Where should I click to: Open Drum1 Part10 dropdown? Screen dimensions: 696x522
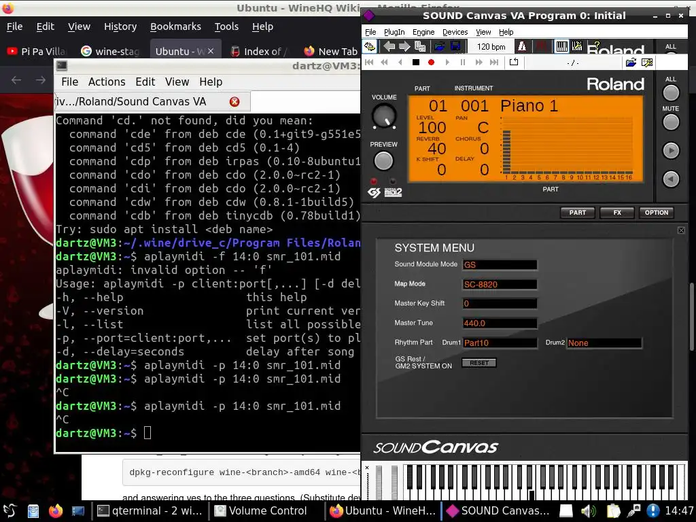click(500, 343)
